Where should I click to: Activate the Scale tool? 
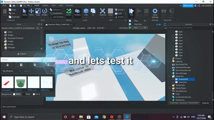[x=38, y=12]
